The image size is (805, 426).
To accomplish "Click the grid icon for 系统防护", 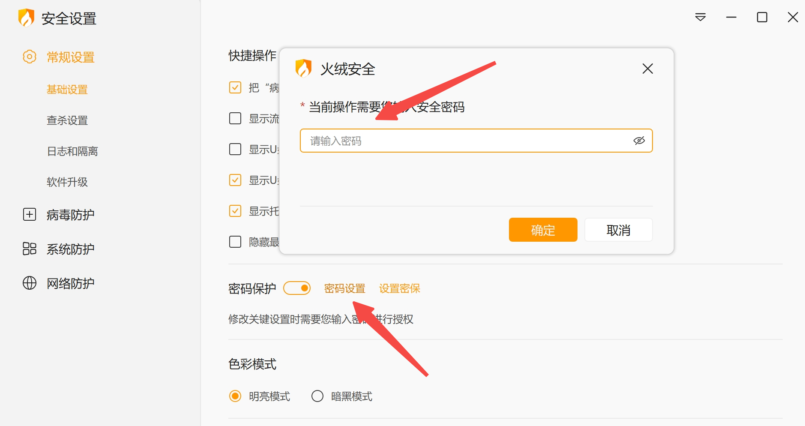I will pyautogui.click(x=30, y=249).
